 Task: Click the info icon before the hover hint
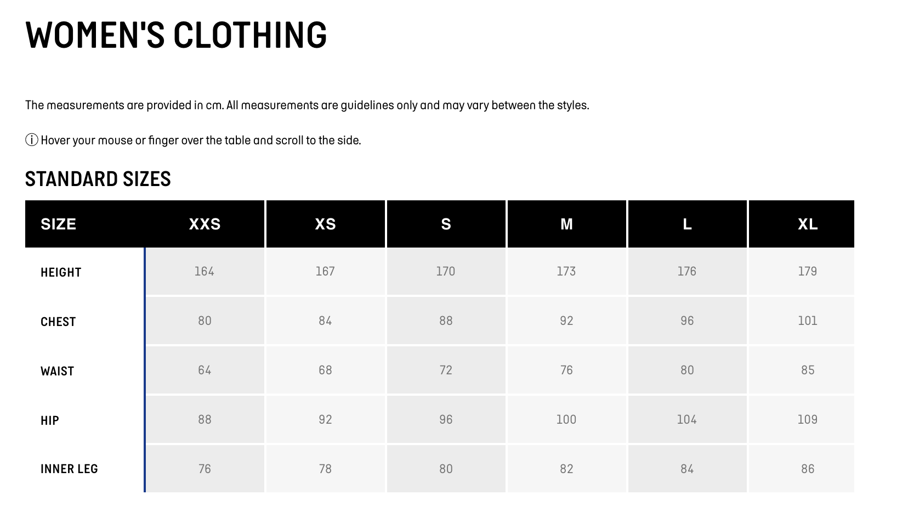click(32, 141)
